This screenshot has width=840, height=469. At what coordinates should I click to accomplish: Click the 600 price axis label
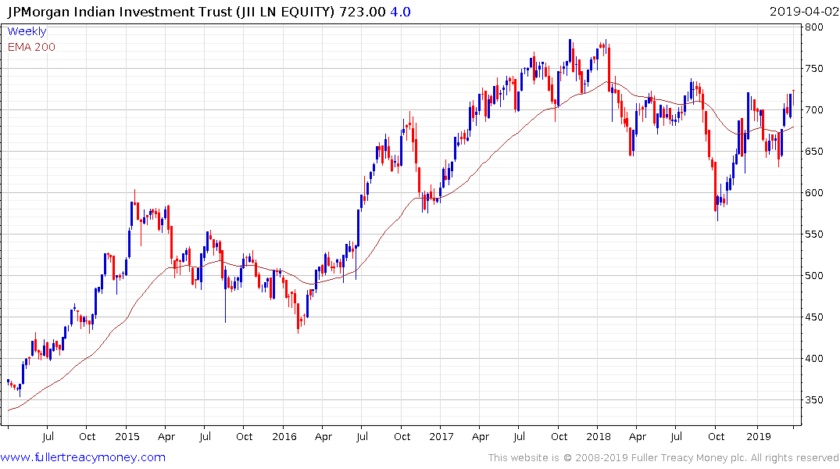coord(813,193)
